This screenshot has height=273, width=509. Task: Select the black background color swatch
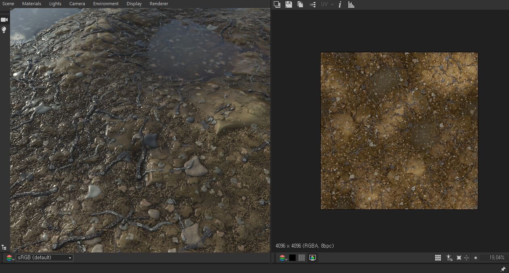[292, 258]
